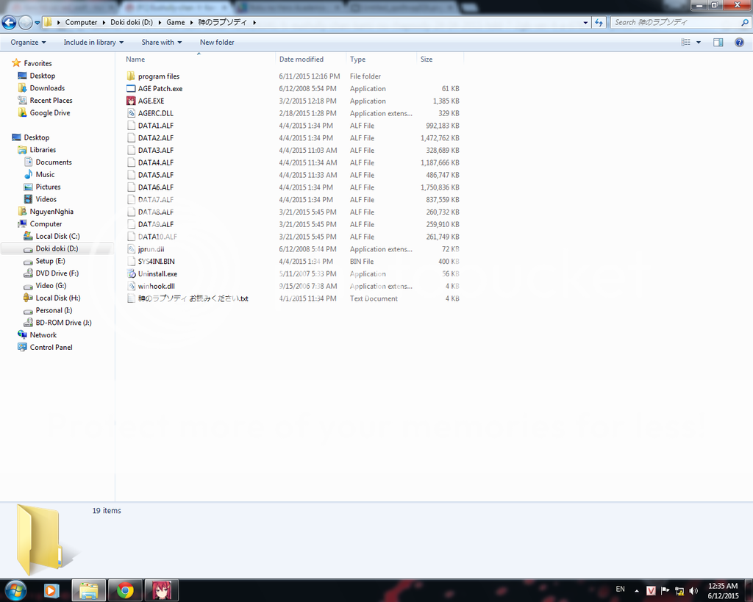Expand the change view options arrow
The height and width of the screenshot is (602, 753).
[699, 43]
